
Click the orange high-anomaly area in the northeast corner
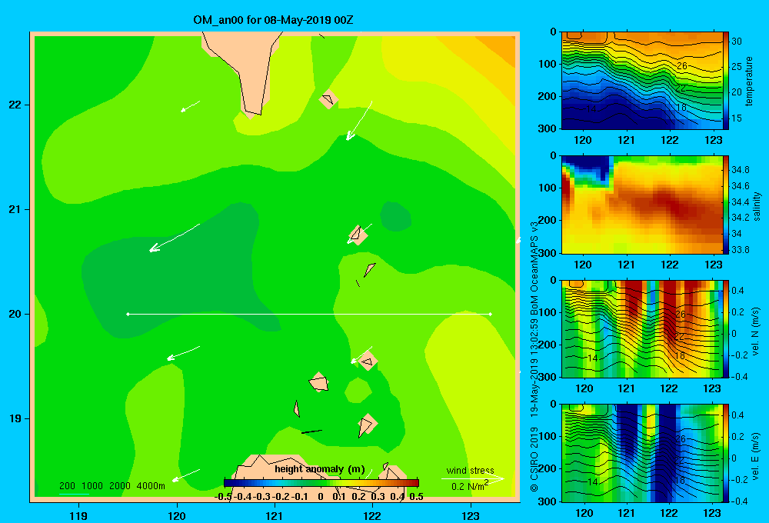(501, 49)
